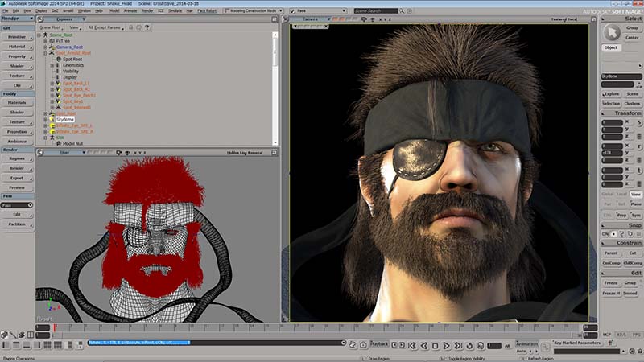
Task: Open the Window menu
Action: click(84, 11)
